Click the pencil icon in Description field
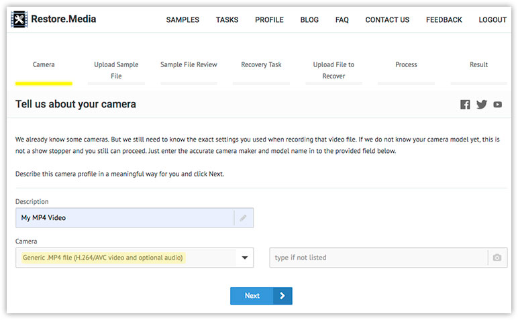Viewport: 518px width, 320px height. click(x=243, y=218)
